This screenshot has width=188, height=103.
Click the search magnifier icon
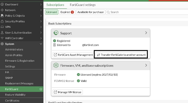tap(108, 12)
